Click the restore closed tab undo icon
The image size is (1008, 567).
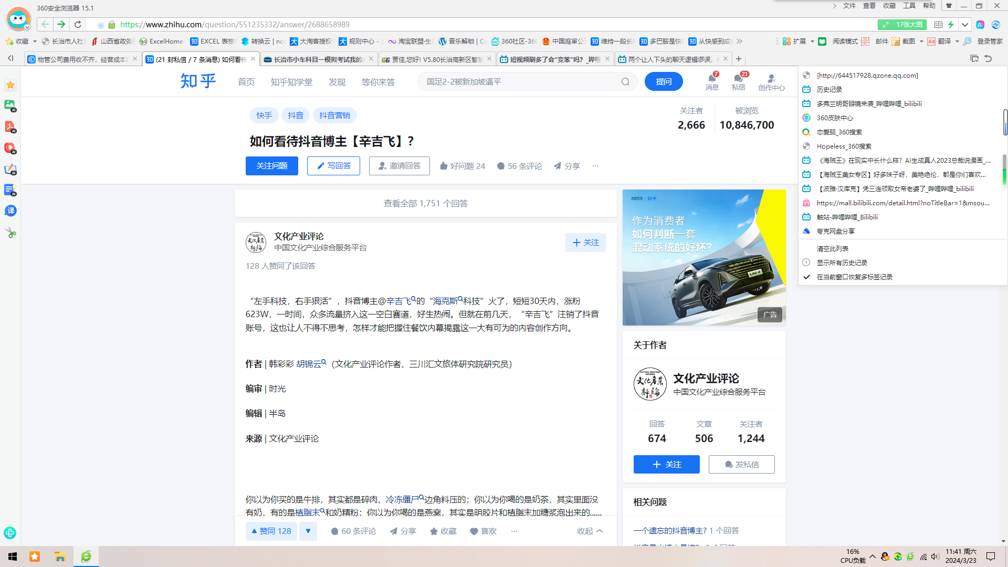coord(988,59)
